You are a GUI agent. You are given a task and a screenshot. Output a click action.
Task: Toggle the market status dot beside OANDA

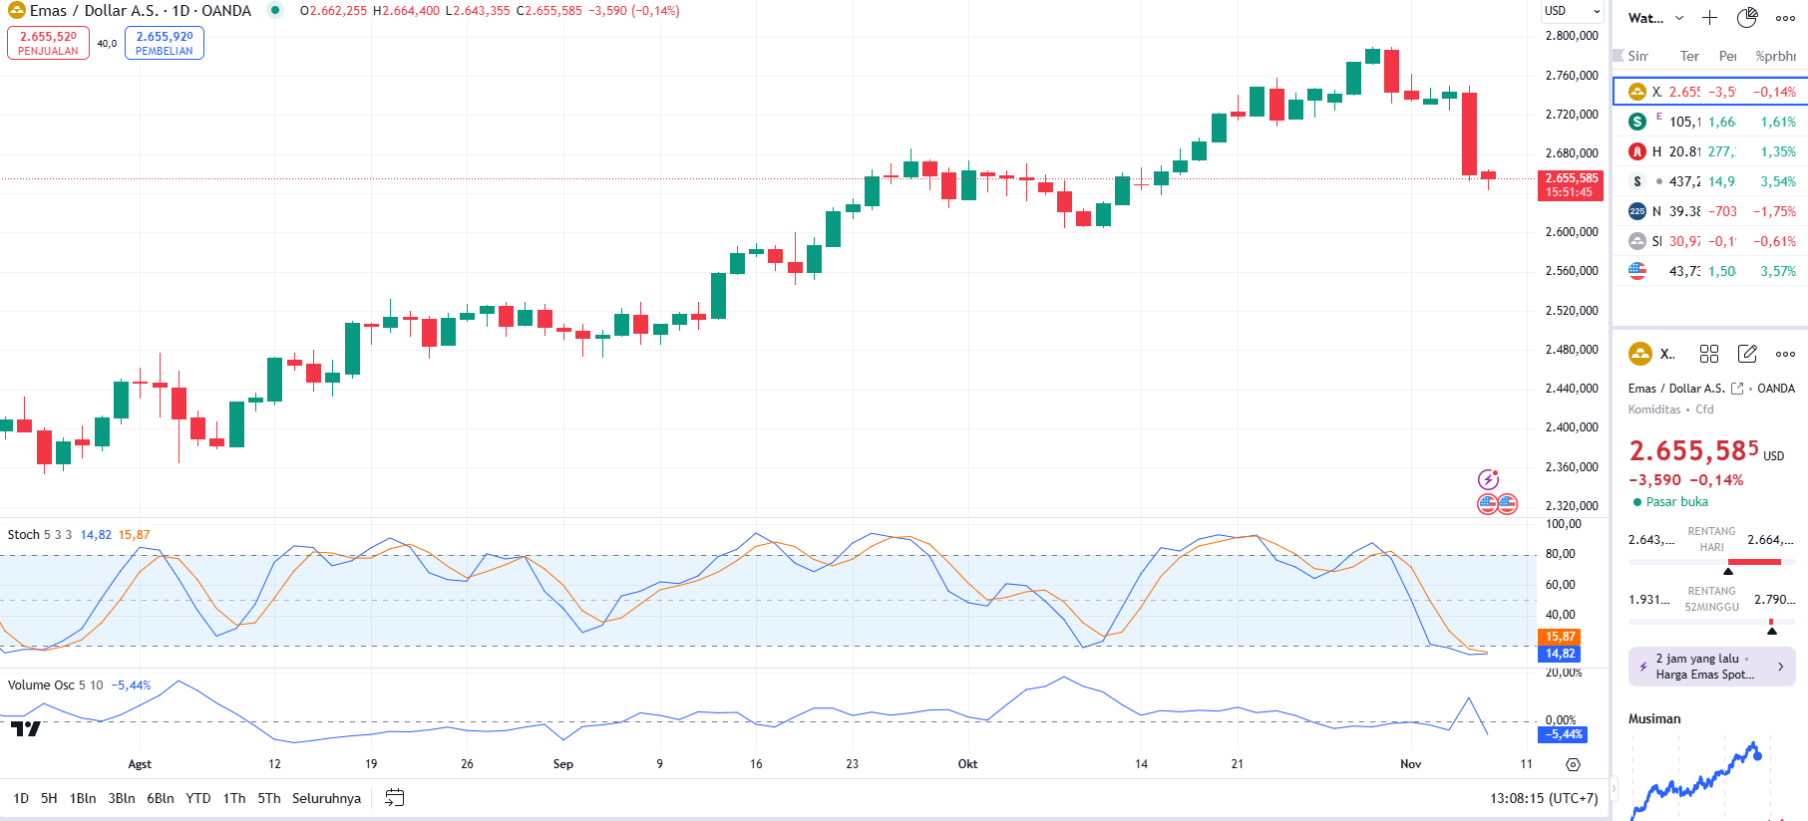275,11
